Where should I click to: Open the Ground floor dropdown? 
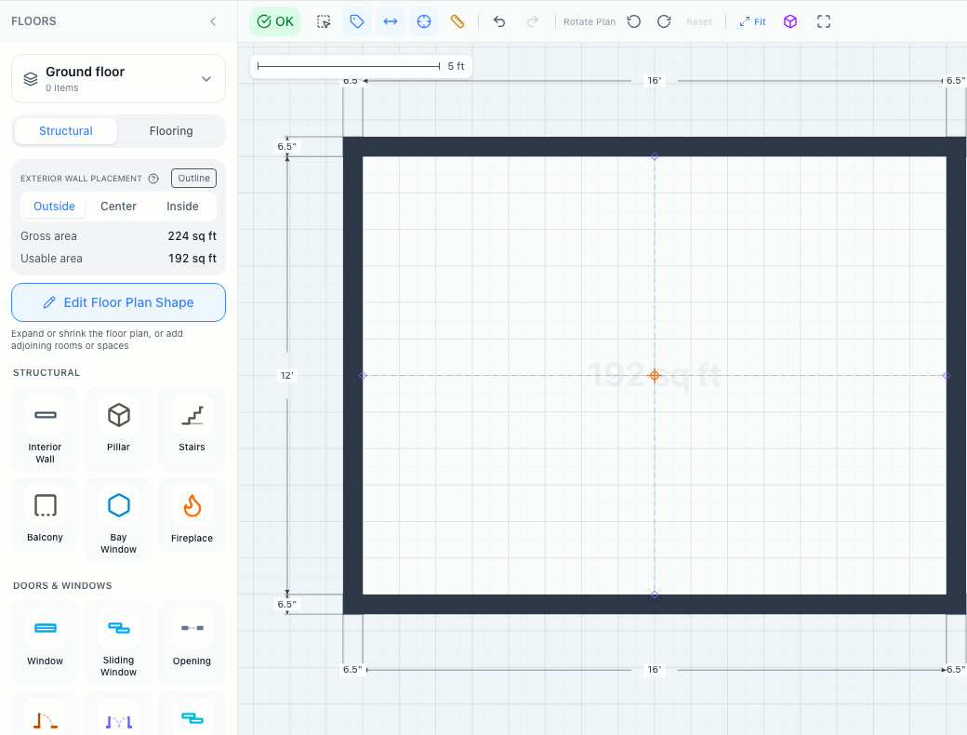click(x=118, y=78)
